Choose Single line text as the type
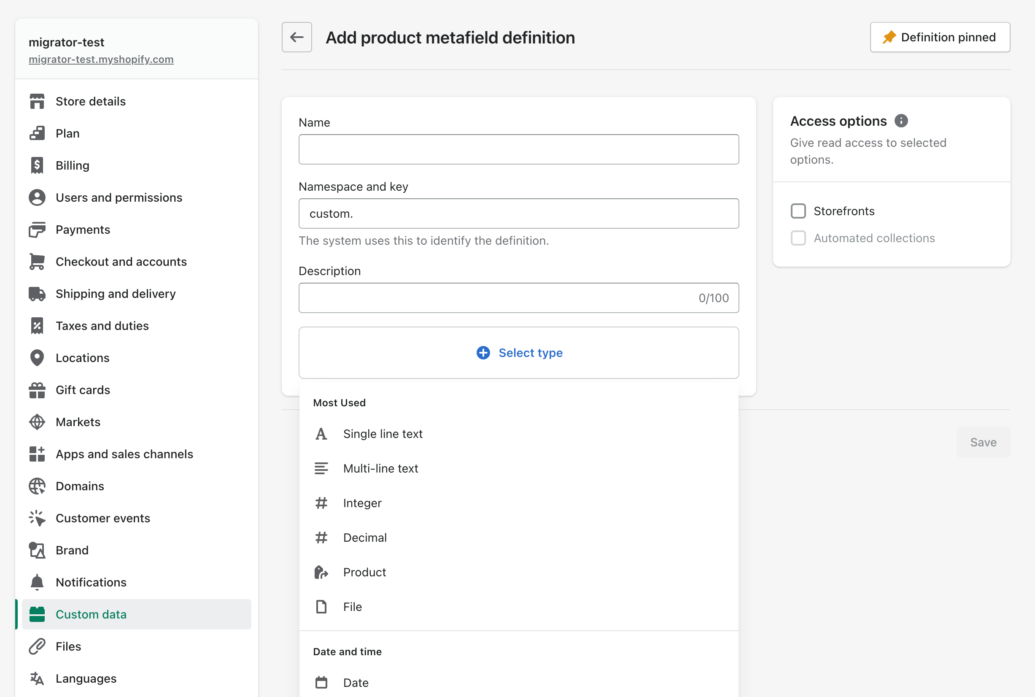1035x697 pixels. (x=383, y=433)
